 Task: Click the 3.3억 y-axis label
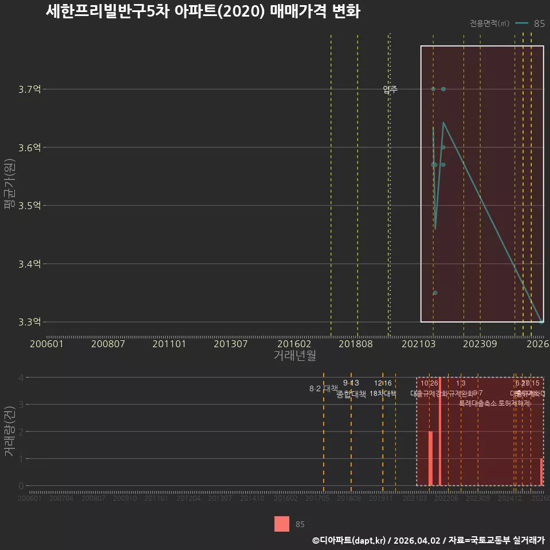click(x=29, y=322)
